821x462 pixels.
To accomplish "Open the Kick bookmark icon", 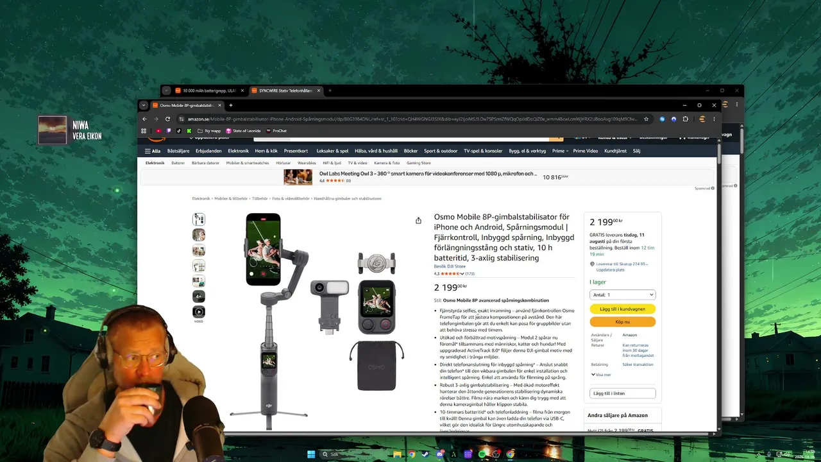I will 189,131.
